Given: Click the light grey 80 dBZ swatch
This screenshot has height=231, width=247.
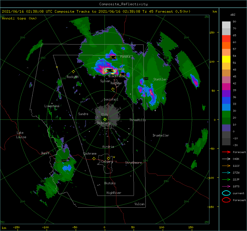Looking at the screenshot, I should pyautogui.click(x=226, y=25).
